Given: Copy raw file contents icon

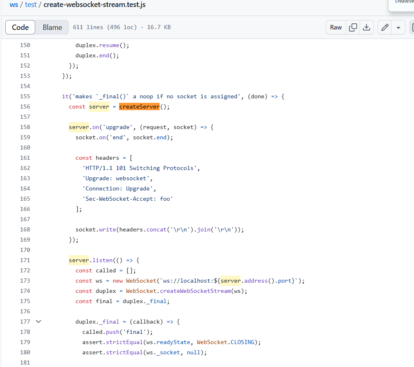Looking at the screenshot, I should tap(353, 27).
